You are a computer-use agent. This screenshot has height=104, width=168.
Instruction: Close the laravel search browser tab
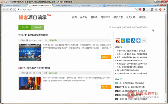pos(125,6)
